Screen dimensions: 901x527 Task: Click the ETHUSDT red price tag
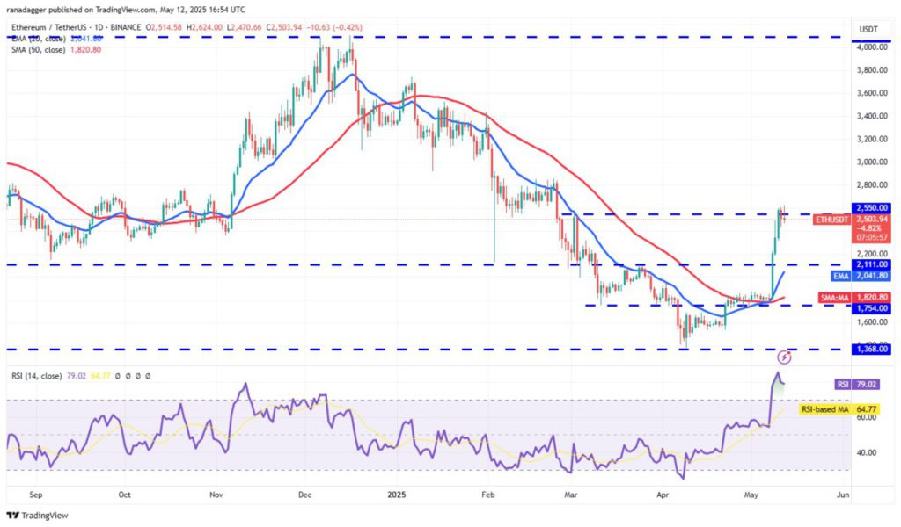832,220
